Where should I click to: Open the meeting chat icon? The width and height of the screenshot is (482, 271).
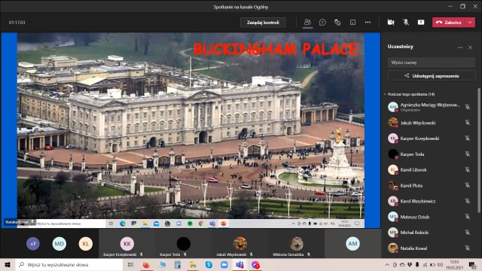click(x=322, y=22)
